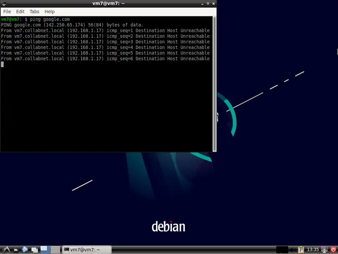
Task: Click the icmp_seq=4 Destination Host Unreachable line
Action: pos(105,48)
